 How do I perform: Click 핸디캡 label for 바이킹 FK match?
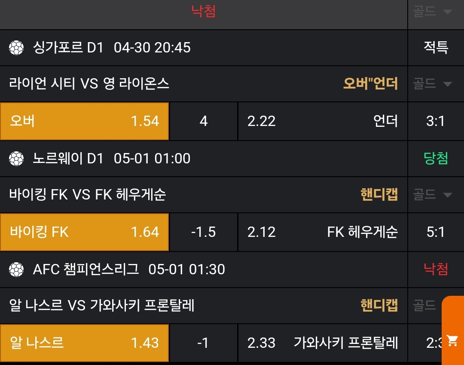click(x=379, y=195)
